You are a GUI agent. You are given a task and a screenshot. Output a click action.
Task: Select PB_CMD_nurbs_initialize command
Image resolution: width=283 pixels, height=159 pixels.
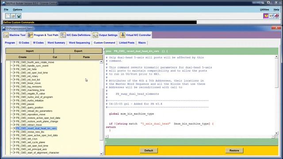pyautogui.click(x=30, y=101)
